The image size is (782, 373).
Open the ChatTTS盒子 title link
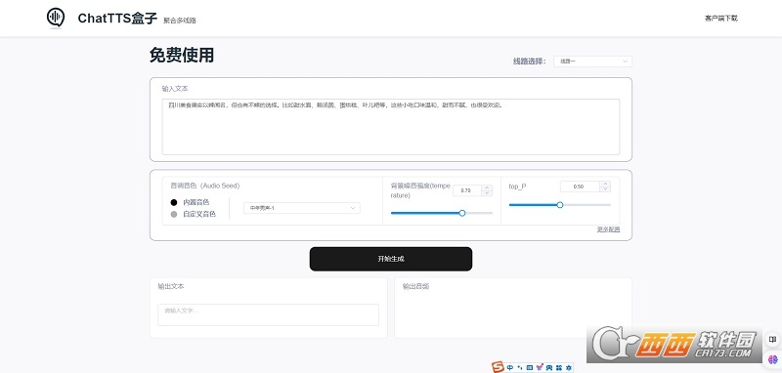[117, 19]
